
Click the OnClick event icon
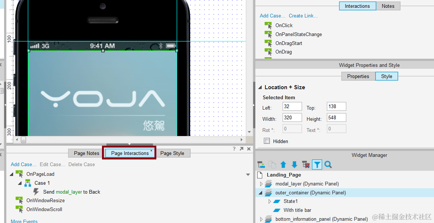click(x=268, y=25)
